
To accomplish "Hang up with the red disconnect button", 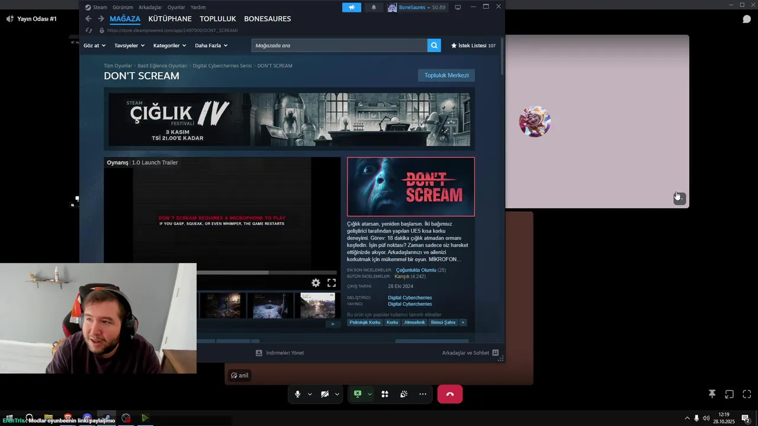I will pos(450,394).
